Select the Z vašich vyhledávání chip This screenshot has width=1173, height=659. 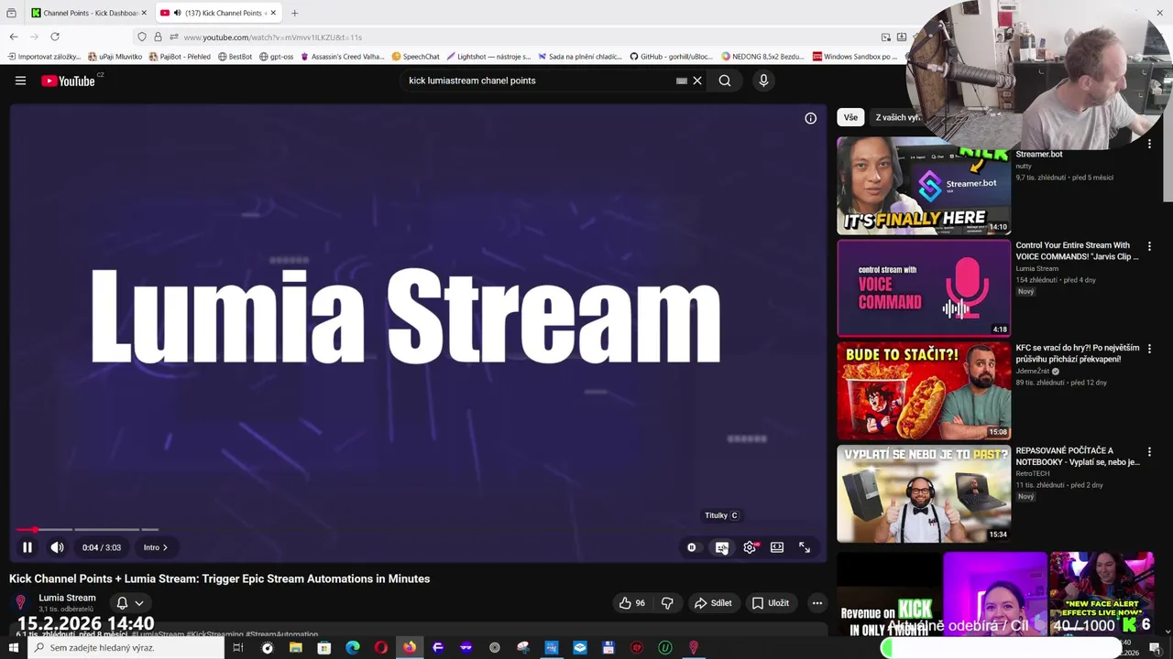[898, 117]
